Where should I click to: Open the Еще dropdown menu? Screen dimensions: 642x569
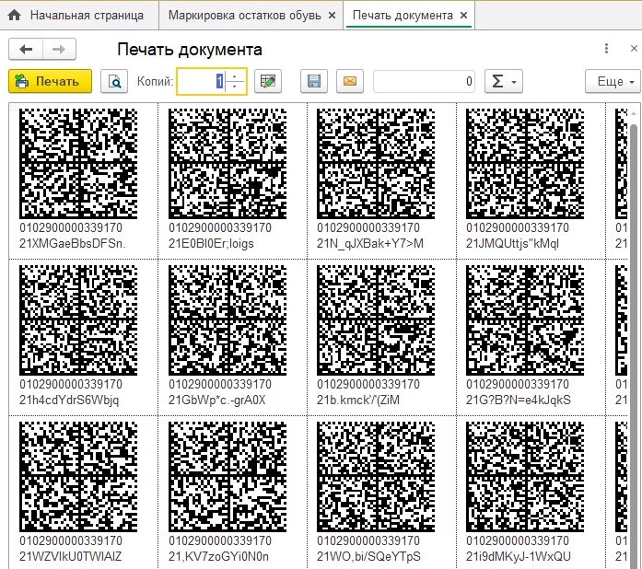613,81
